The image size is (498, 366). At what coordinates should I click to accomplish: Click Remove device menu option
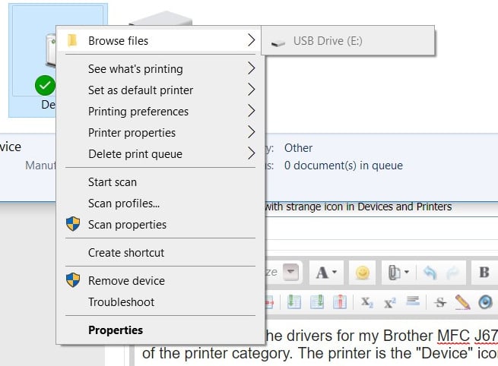126,281
